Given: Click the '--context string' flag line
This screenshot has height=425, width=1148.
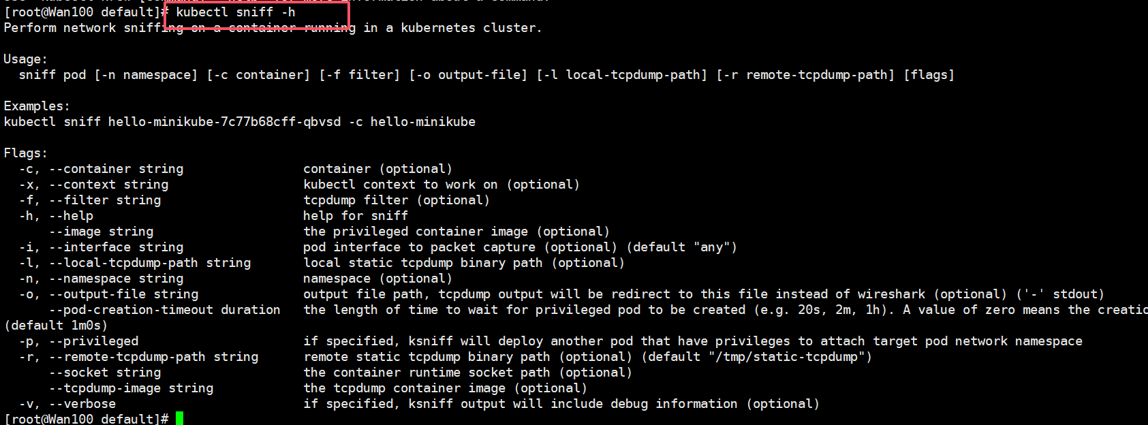Looking at the screenshot, I should (108, 185).
